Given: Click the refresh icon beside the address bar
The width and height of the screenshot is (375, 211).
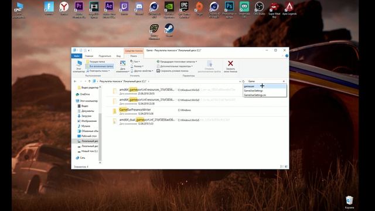Looking at the screenshot, I should (244, 81).
